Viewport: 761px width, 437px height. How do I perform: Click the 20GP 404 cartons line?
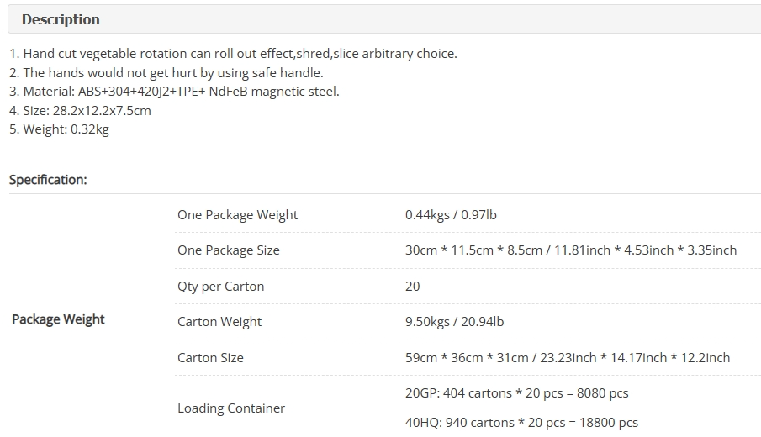(x=517, y=393)
